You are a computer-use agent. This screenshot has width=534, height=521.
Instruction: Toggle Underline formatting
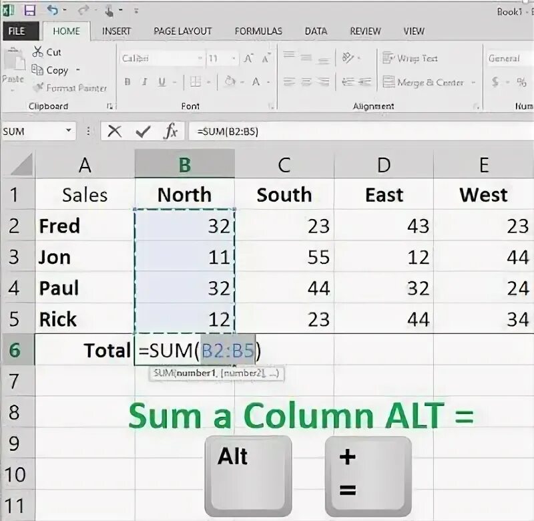pos(162,81)
